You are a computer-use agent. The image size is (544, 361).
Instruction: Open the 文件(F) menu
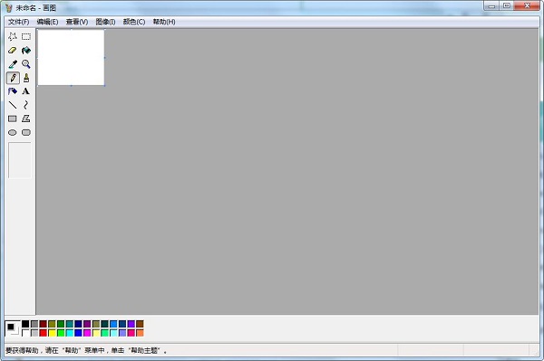19,22
